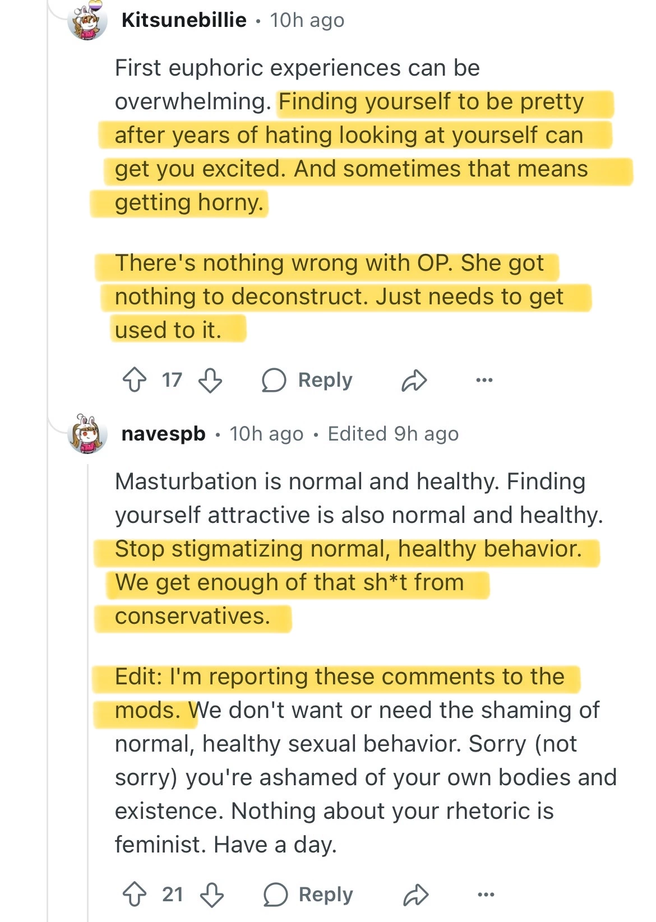
Task: Upvote Kitsunebillie's comment
Action: [135, 380]
